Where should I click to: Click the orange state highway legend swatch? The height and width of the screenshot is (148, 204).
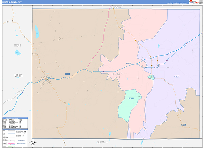coord(12,142)
